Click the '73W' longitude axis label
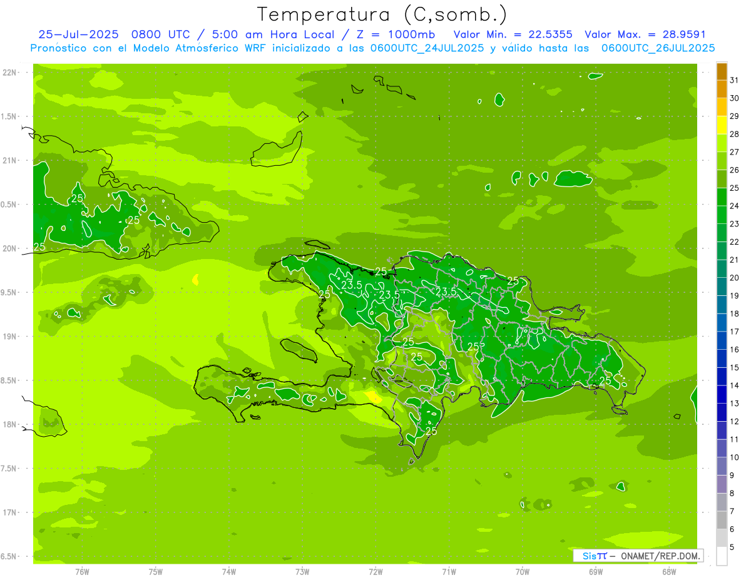The height and width of the screenshot is (580, 751). [x=302, y=571]
